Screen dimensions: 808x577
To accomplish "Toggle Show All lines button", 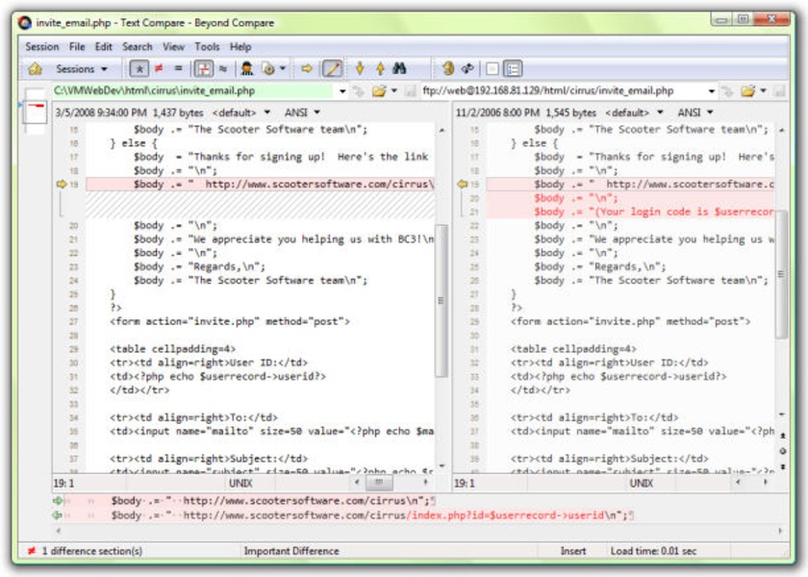I will [x=139, y=69].
